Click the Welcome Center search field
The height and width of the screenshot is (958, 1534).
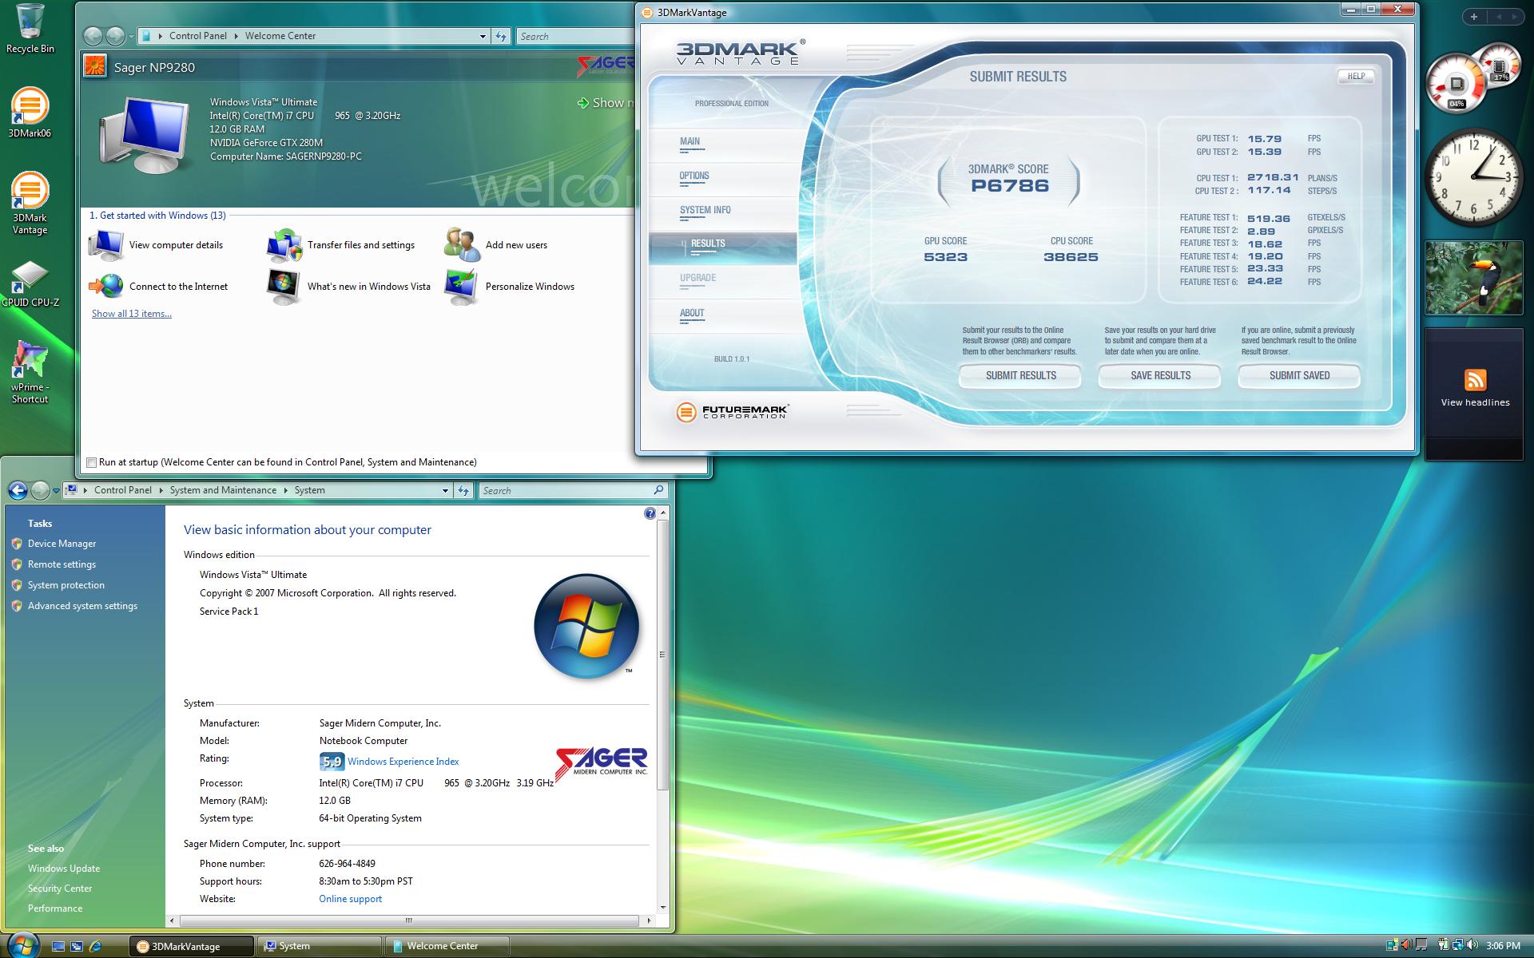click(x=575, y=36)
